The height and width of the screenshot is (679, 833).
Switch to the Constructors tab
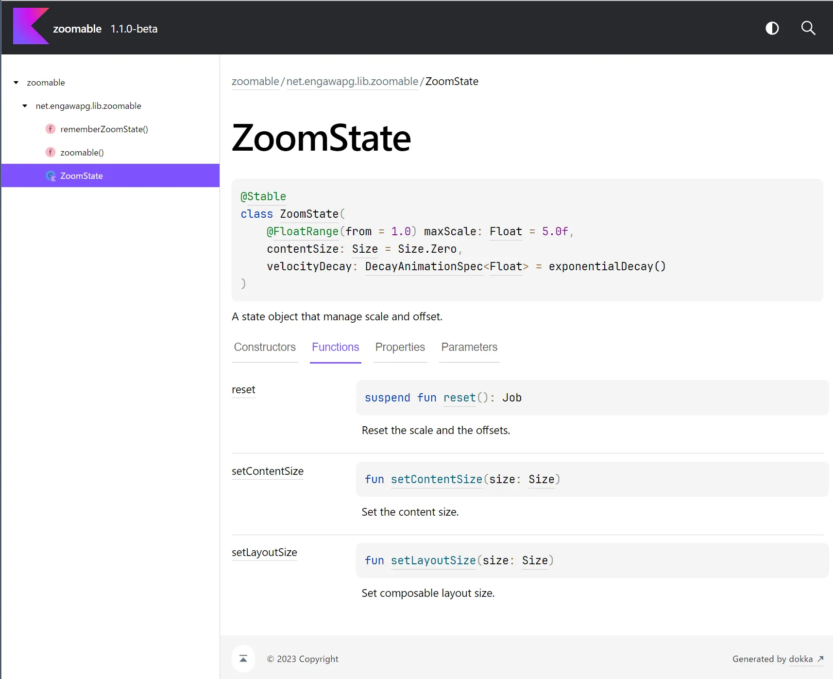(x=265, y=348)
